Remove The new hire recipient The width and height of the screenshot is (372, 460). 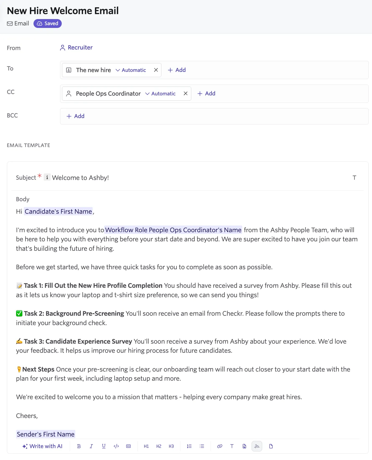tap(156, 70)
